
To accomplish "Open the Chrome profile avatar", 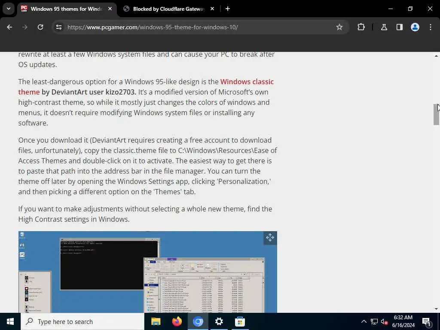I will pyautogui.click(x=415, y=27).
